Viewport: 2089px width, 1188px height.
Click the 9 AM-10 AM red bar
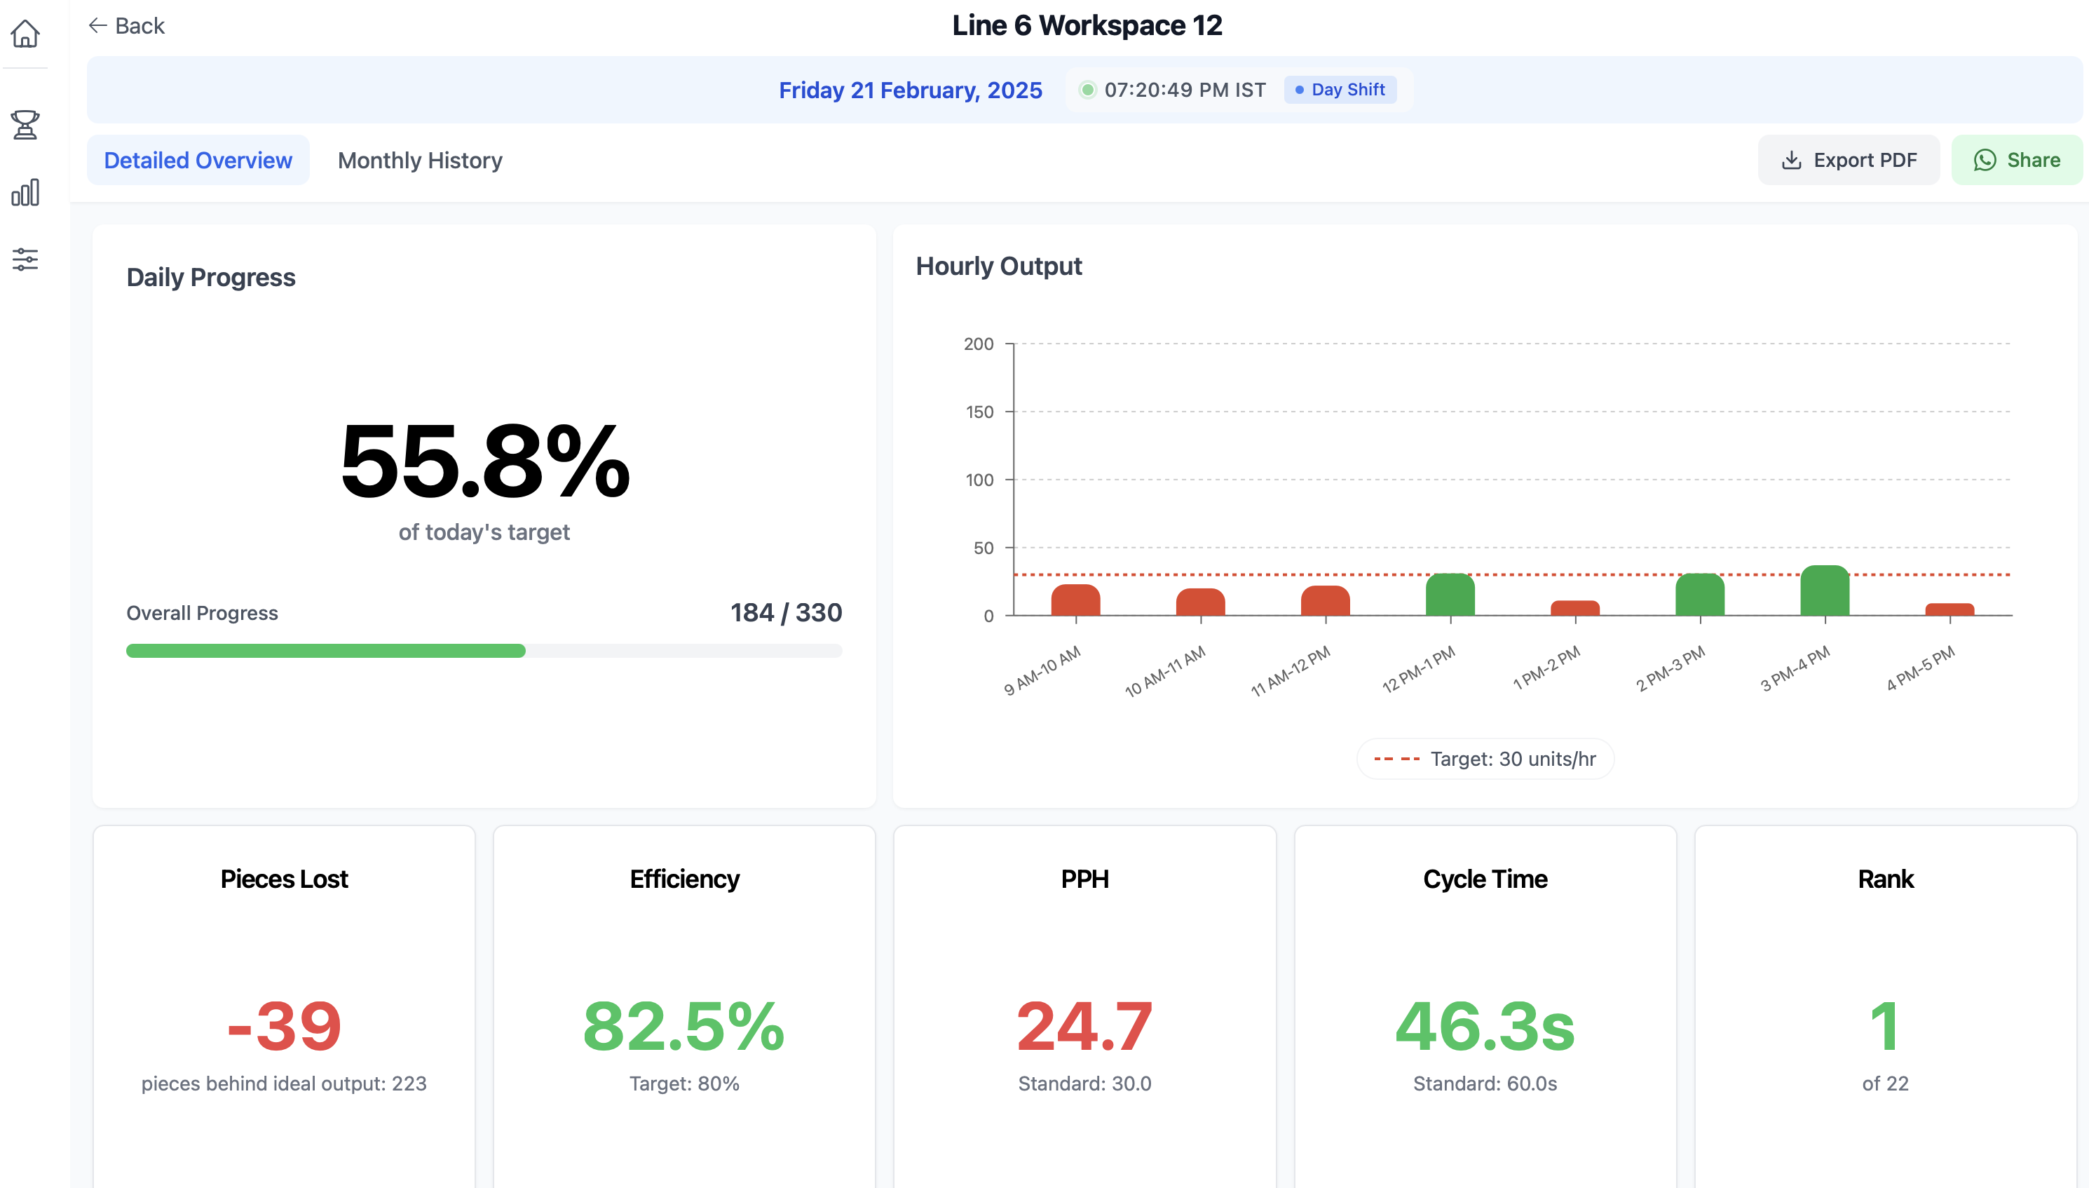tap(1075, 600)
